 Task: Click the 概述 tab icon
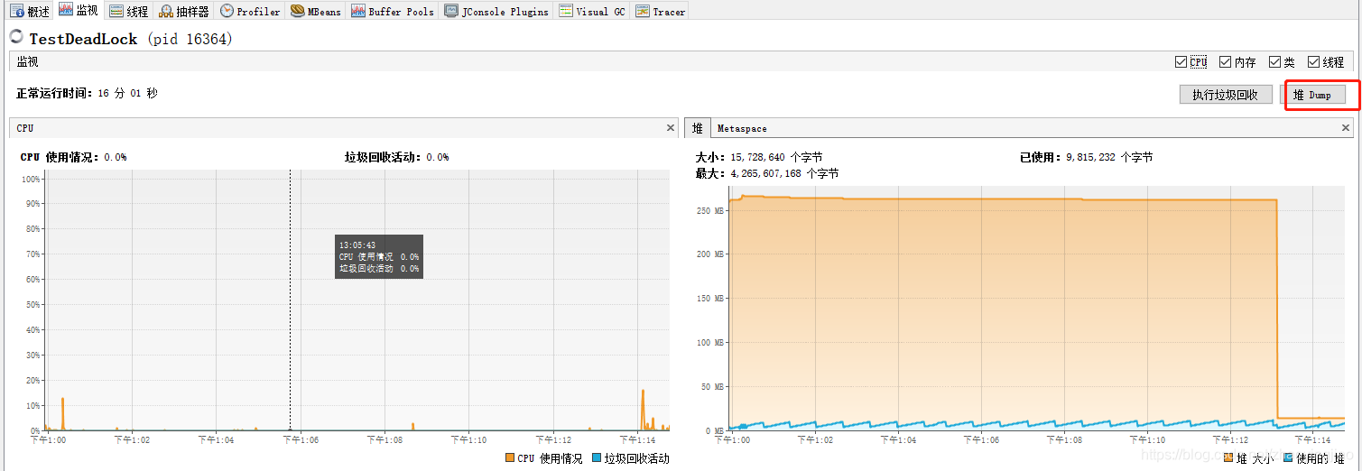pyautogui.click(x=16, y=12)
